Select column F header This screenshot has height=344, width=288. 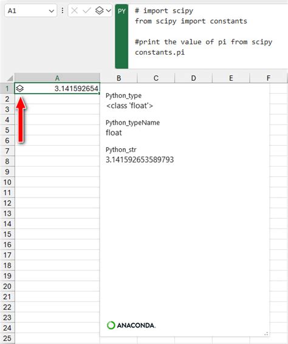(x=269, y=78)
